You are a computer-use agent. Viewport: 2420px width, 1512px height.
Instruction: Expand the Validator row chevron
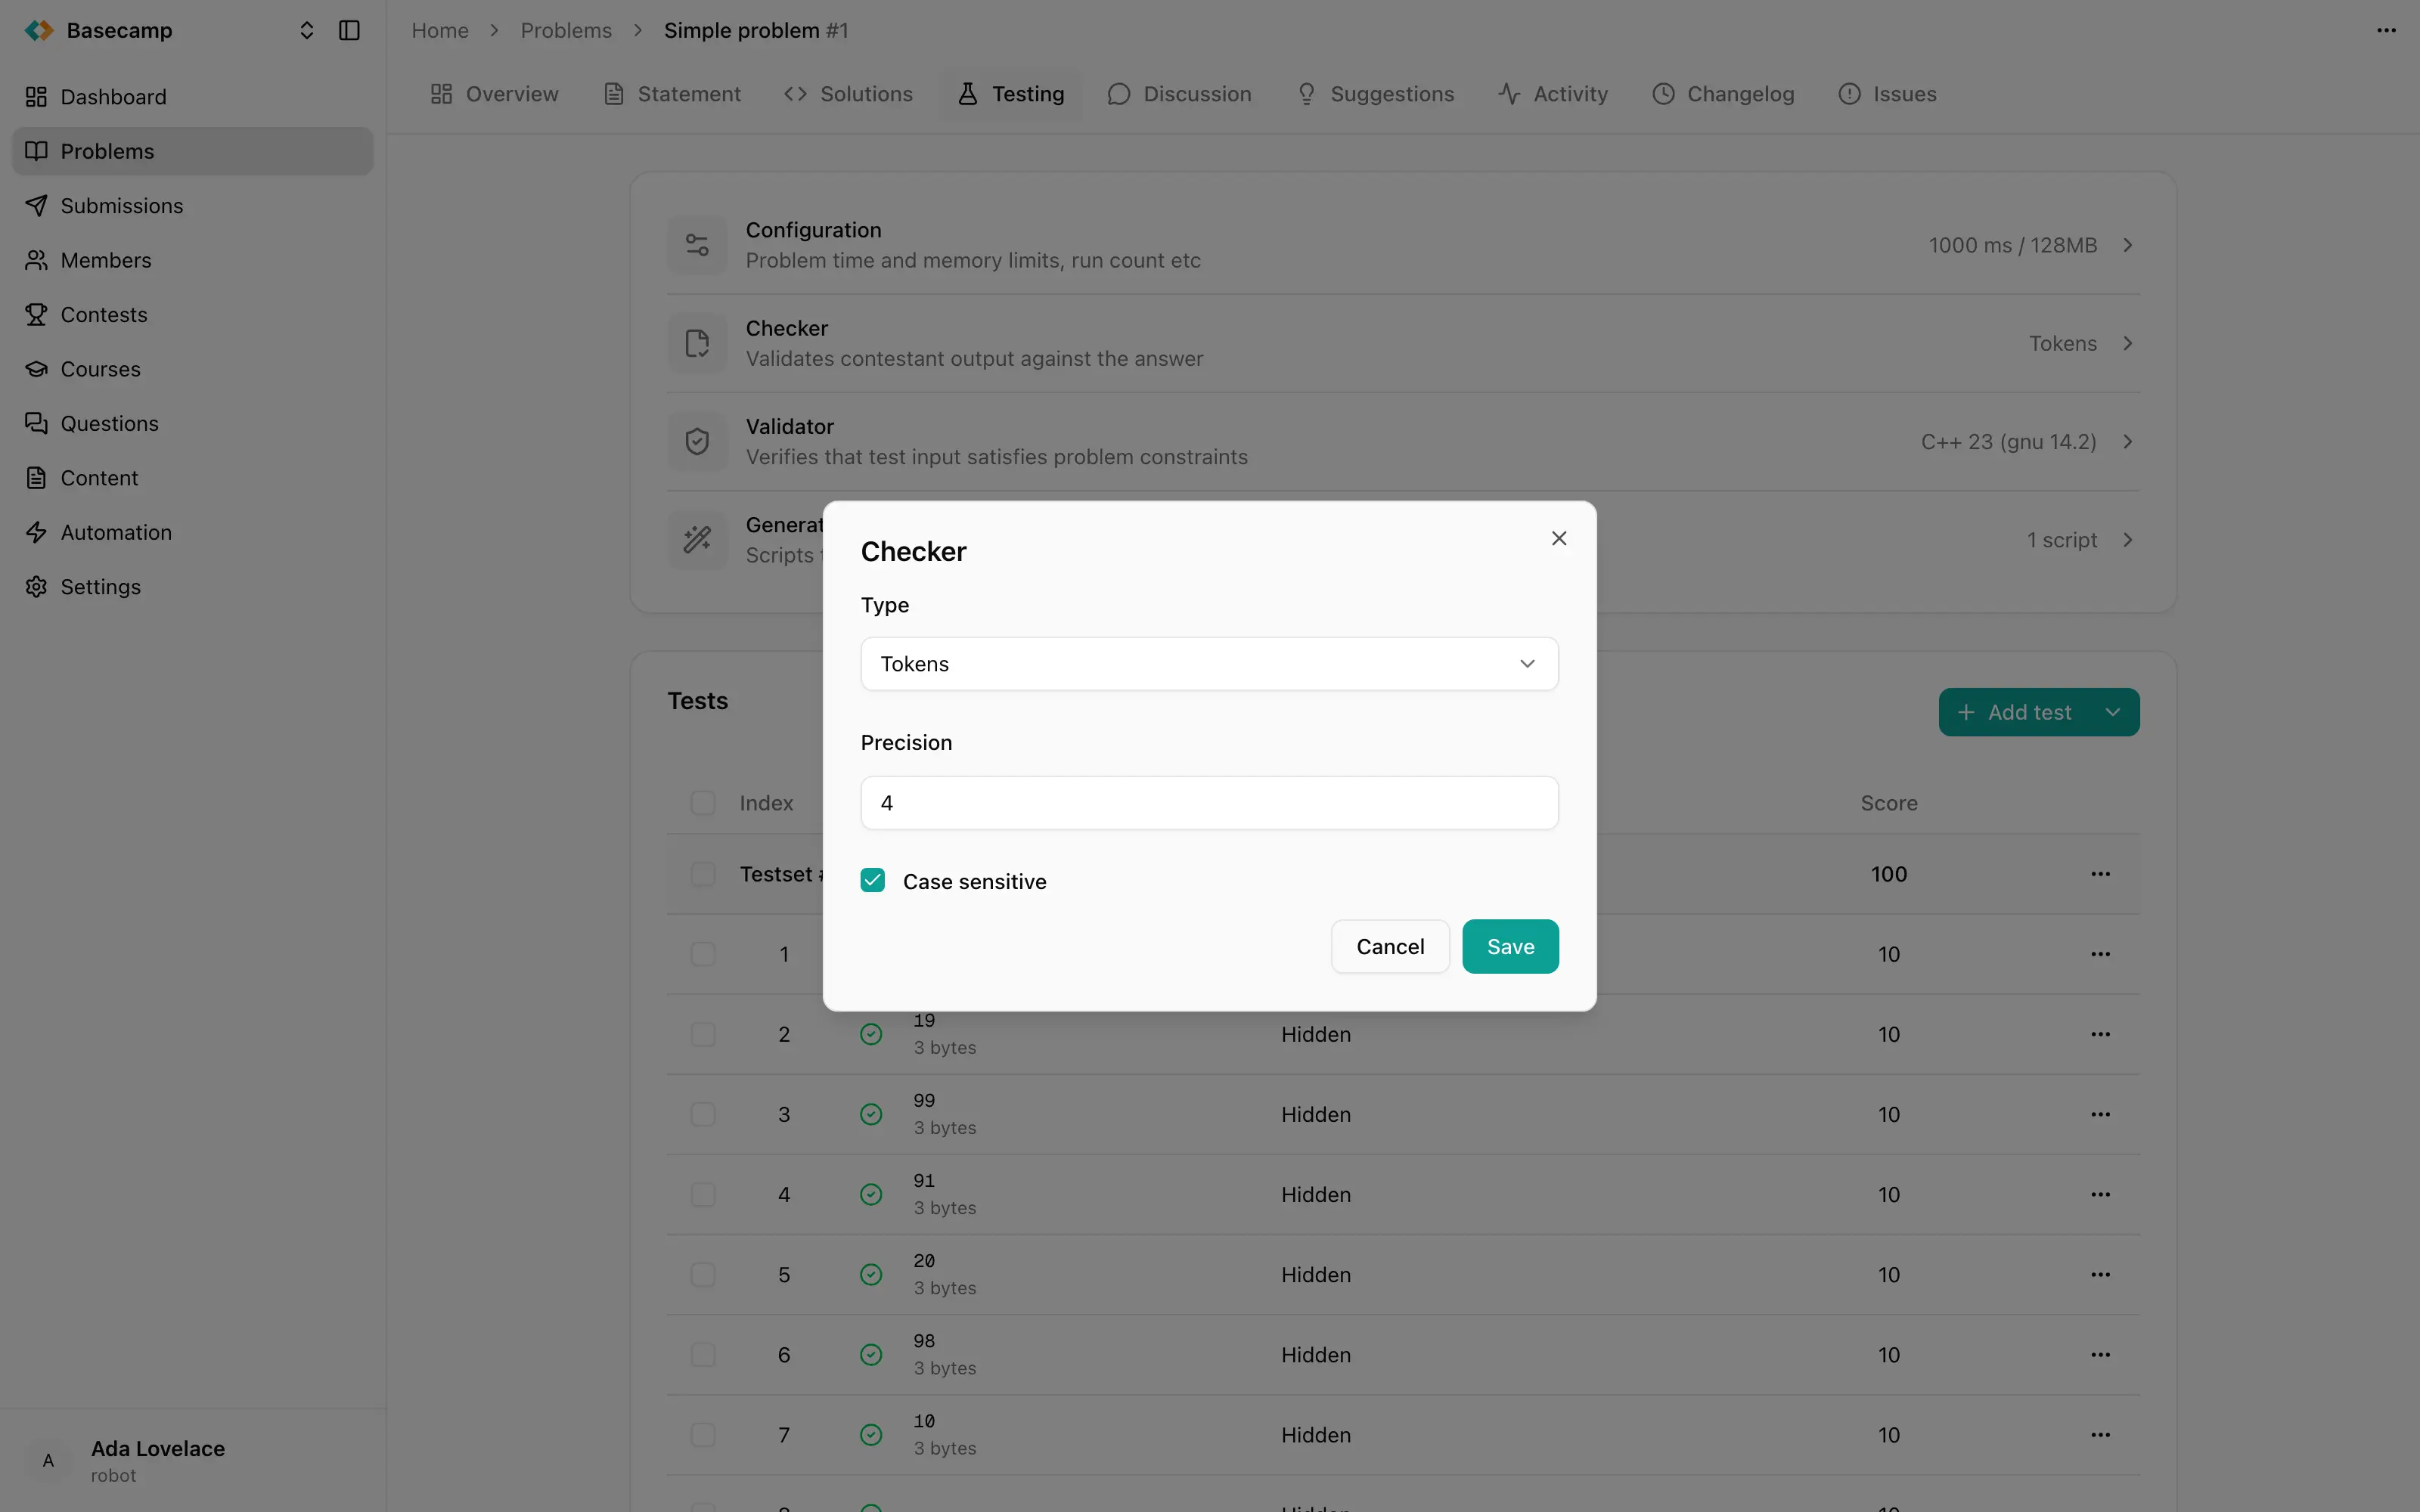pos(2128,441)
